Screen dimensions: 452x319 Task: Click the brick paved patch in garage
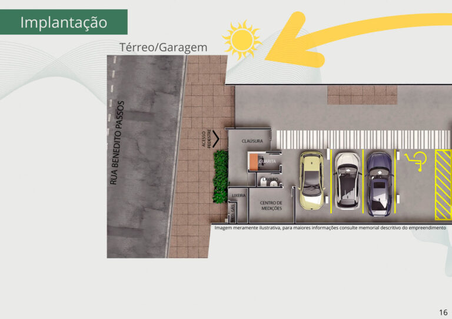tap(362, 95)
